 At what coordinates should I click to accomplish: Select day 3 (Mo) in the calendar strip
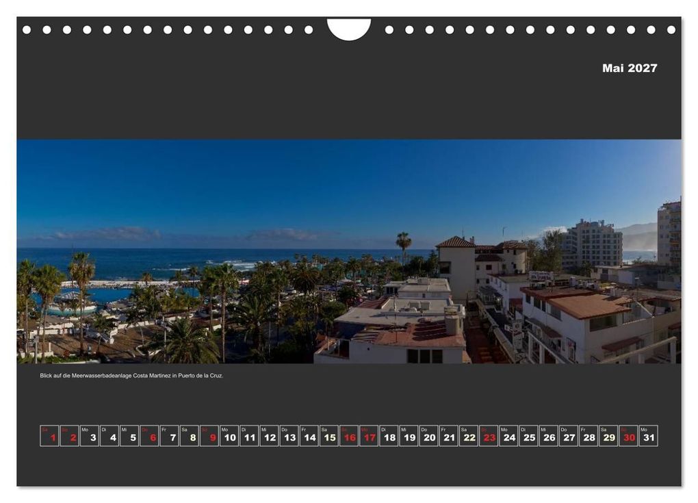pos(90,436)
